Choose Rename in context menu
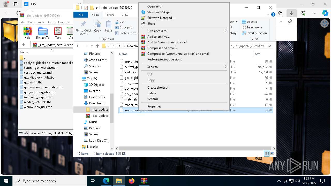This screenshot has width=331, height=186. [184, 99]
